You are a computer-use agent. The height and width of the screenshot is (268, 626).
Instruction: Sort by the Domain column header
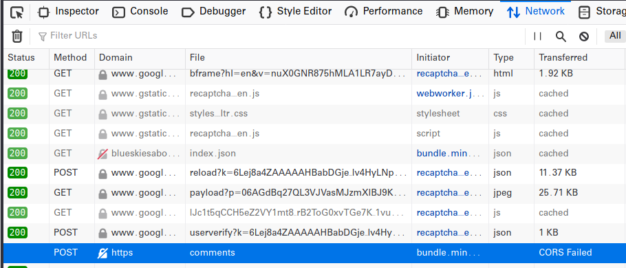click(140, 58)
